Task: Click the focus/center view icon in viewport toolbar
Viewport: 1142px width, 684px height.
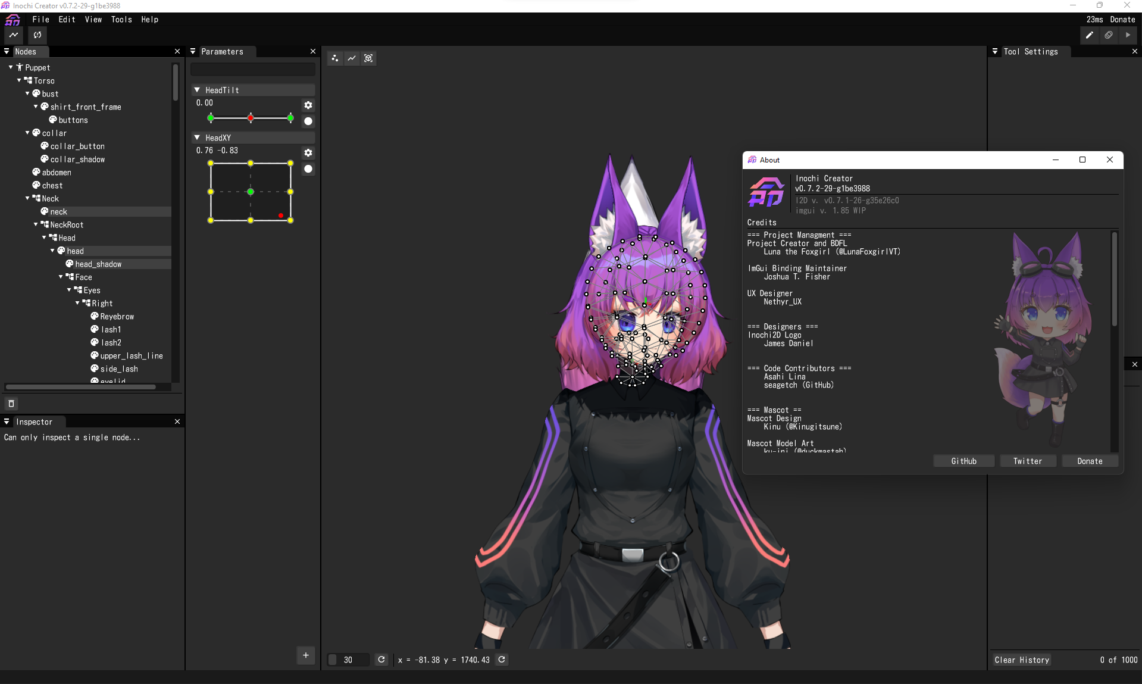Action: [x=368, y=58]
